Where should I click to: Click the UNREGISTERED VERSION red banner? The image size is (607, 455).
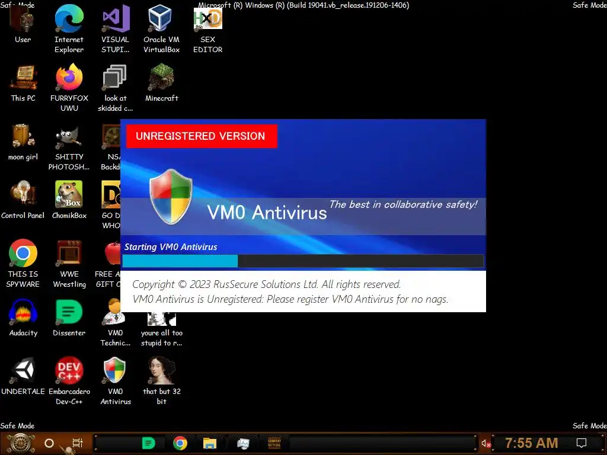tap(202, 136)
